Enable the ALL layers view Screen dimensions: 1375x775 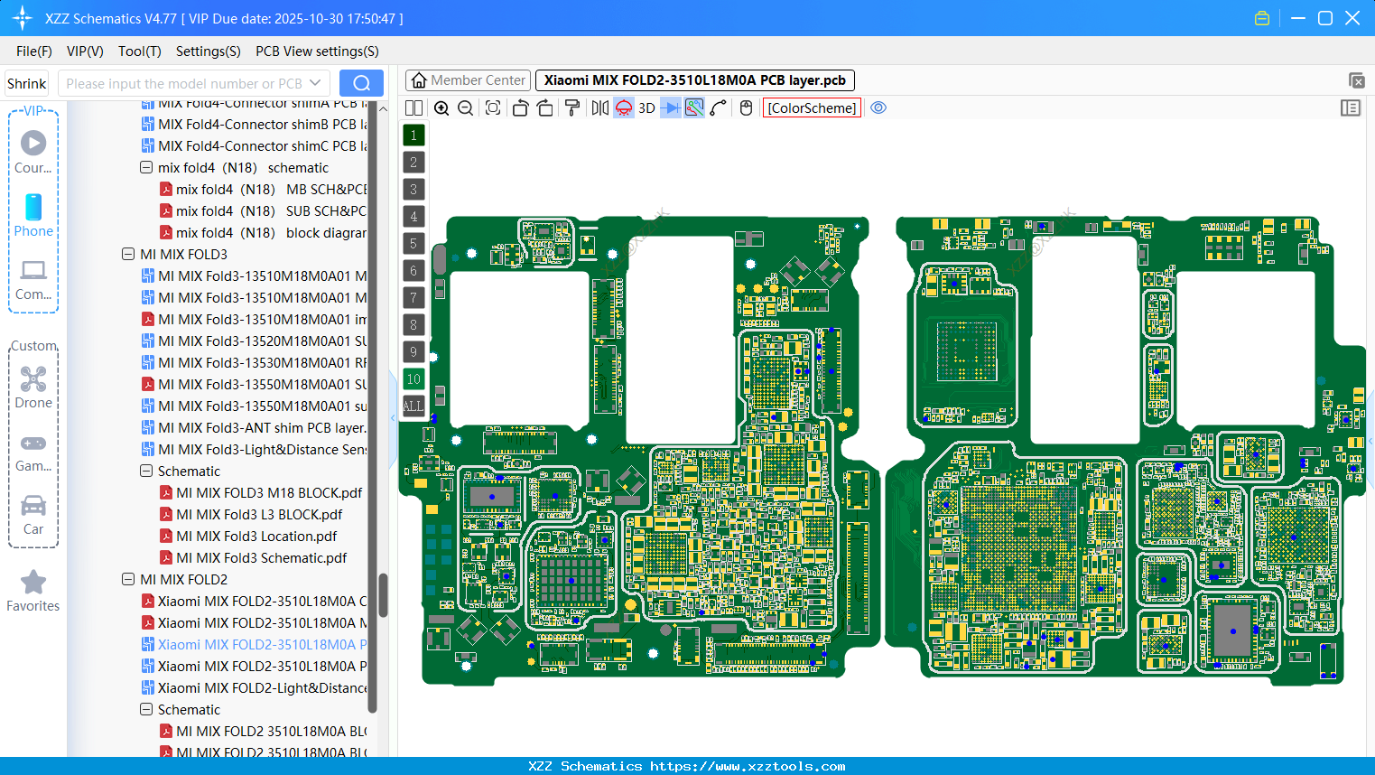point(413,406)
